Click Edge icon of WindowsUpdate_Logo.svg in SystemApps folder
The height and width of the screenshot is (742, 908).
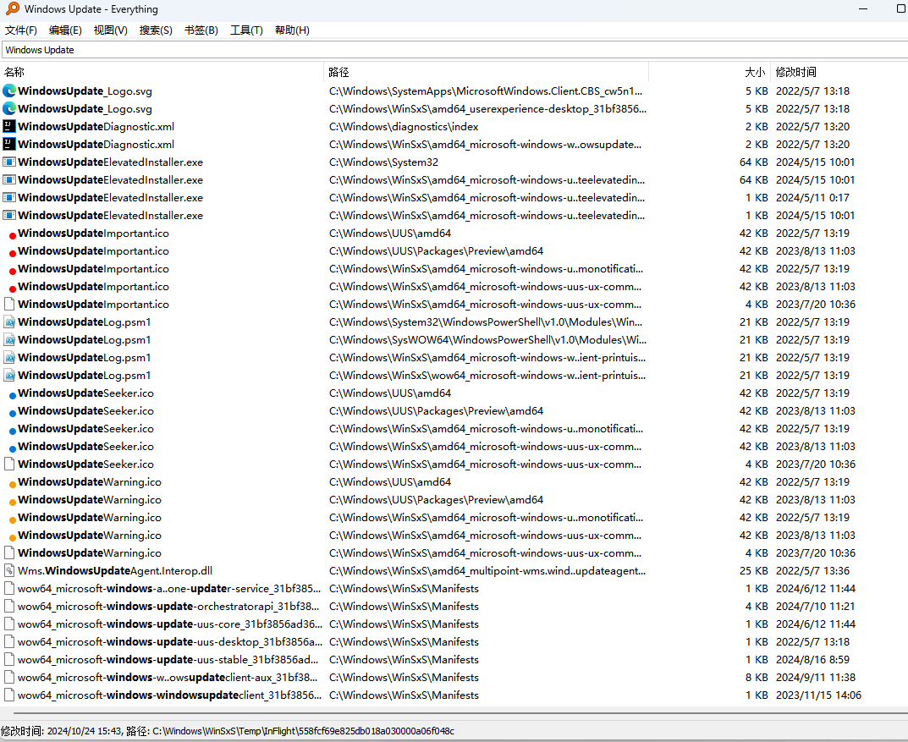coord(9,91)
